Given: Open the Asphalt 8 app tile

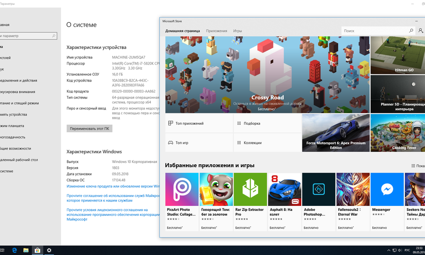Looking at the screenshot, I should point(284,202).
